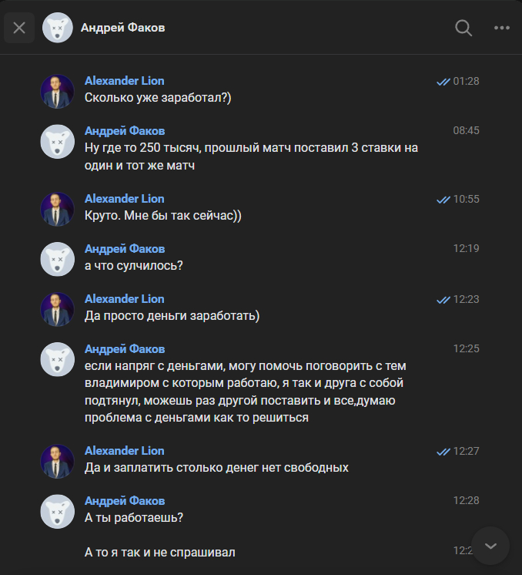Click Alexander Lion avatar on 12:27 message

pos(57,462)
